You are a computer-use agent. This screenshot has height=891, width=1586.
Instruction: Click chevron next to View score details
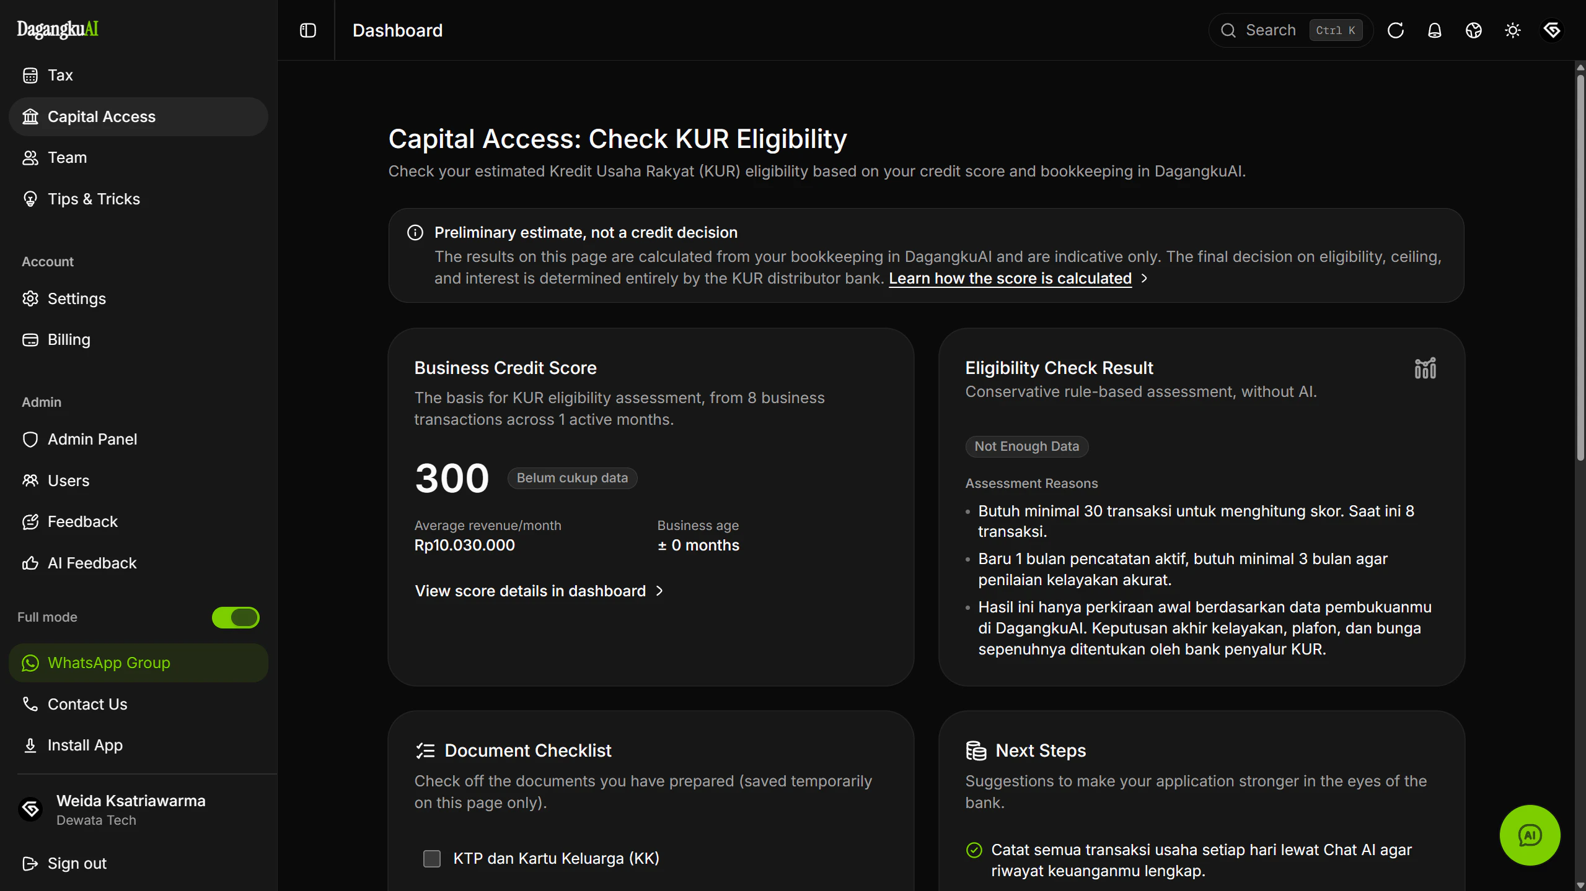659,591
